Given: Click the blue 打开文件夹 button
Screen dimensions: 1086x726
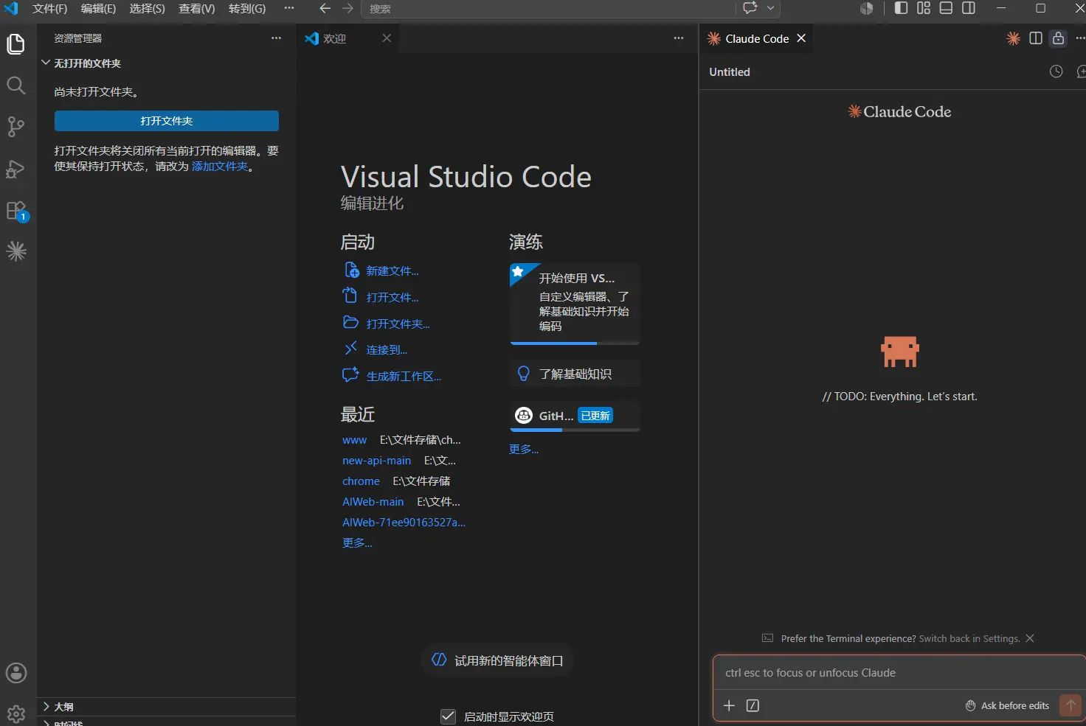Looking at the screenshot, I should (x=167, y=121).
